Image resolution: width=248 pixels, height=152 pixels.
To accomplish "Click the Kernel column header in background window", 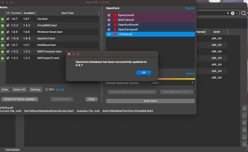I will coord(201,32).
